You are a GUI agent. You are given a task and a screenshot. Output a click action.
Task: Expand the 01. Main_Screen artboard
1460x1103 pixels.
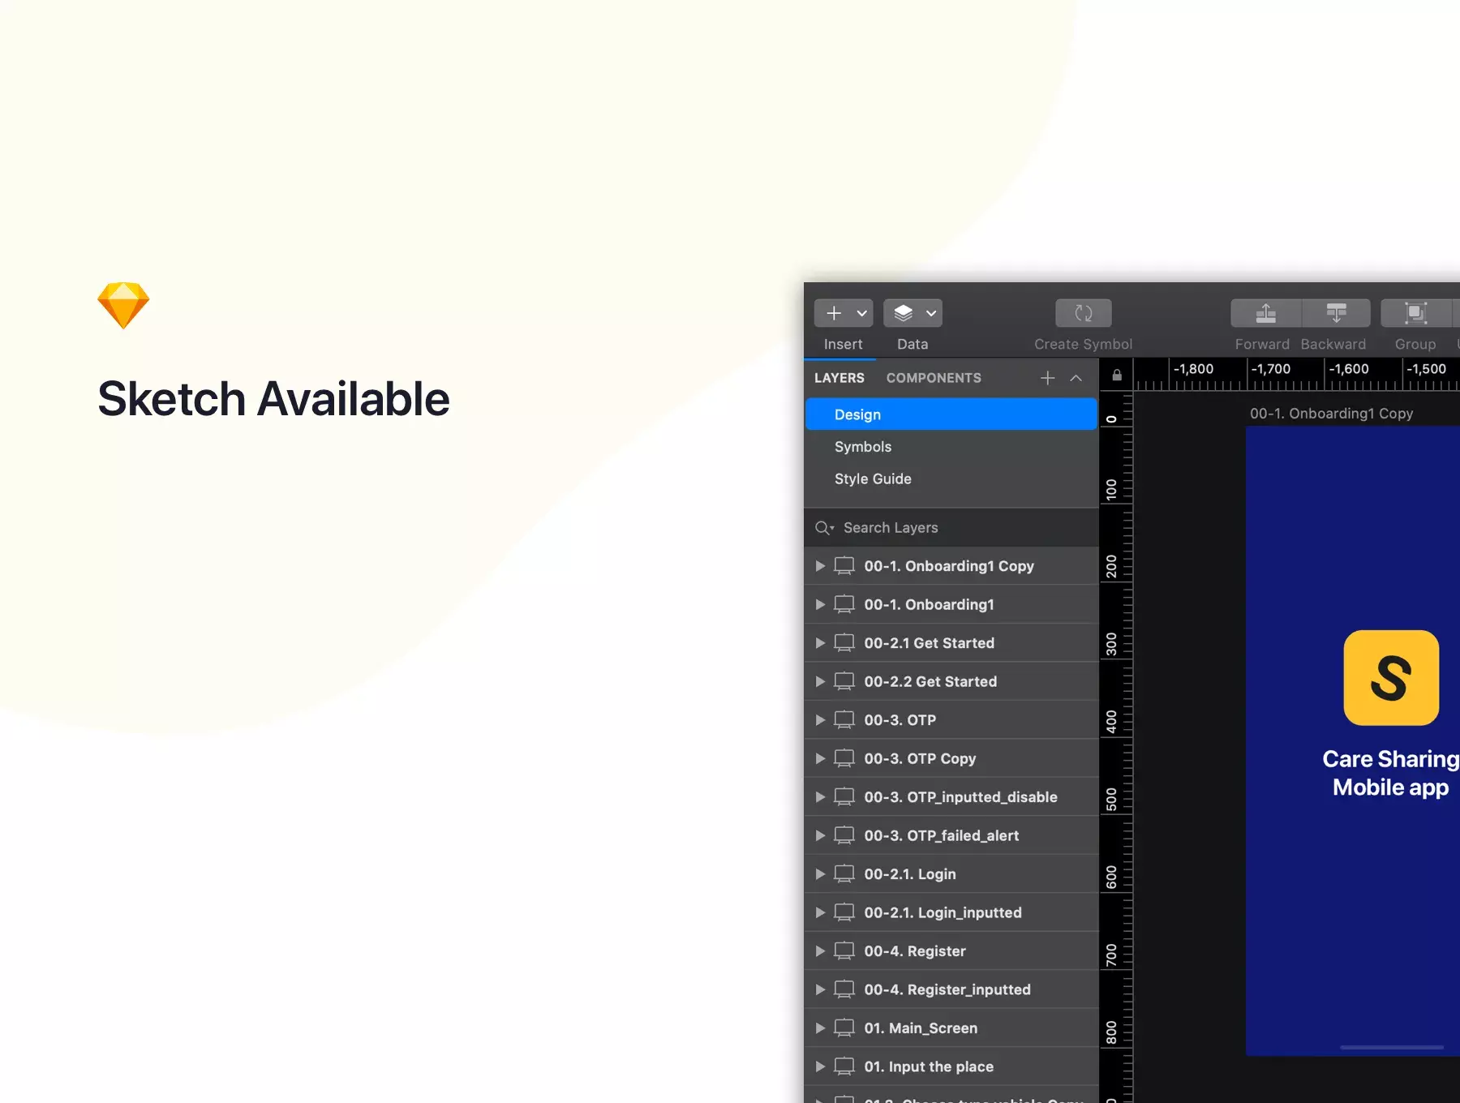coord(820,1028)
